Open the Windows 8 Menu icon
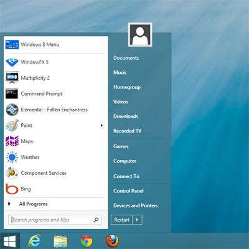This screenshot has width=249, height=249. point(12,45)
